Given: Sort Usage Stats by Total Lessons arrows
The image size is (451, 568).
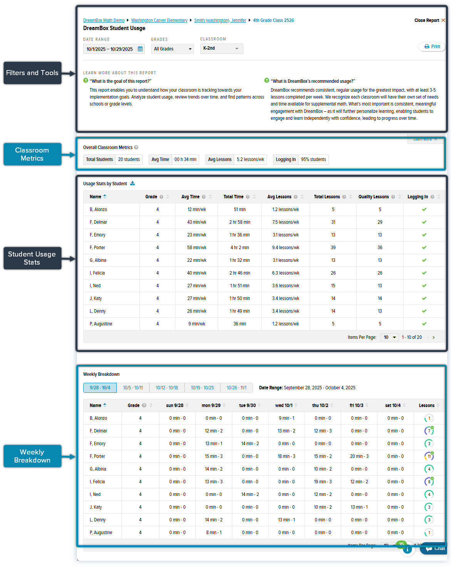Looking at the screenshot, I should point(350,197).
